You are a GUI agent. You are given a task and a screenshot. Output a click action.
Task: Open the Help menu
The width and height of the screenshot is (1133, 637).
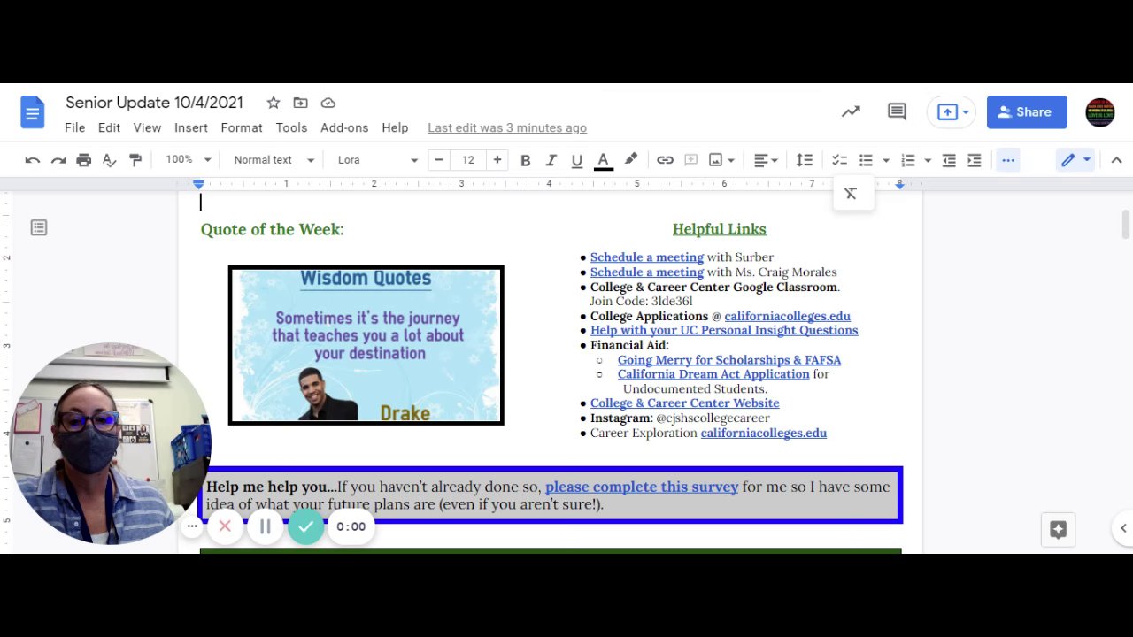(395, 127)
